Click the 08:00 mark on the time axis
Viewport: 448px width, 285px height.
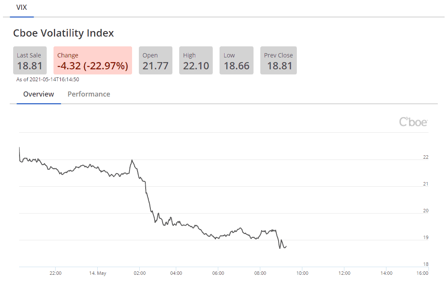click(260, 273)
